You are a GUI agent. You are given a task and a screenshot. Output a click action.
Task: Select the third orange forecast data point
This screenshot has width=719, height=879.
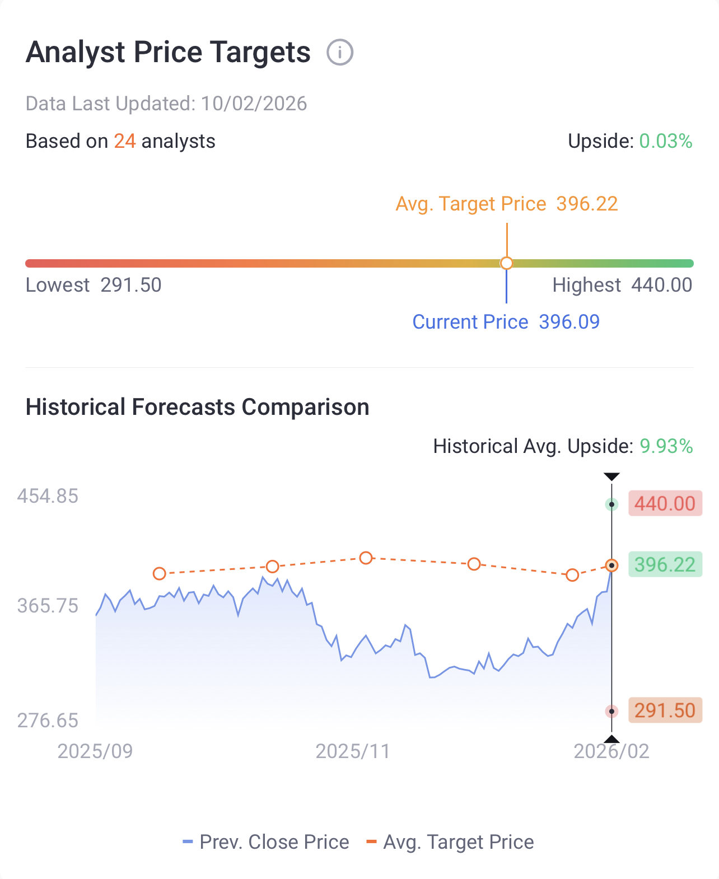coord(366,558)
